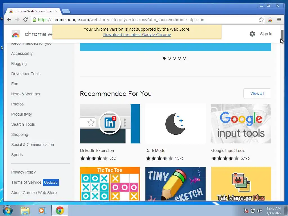Click the Web Store extension toolbar icon
The height and width of the screenshot is (216, 288).
(270, 20)
